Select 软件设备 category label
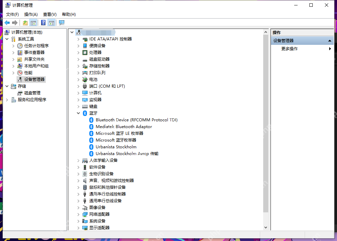Screen dimensions: 337x241 (97, 167)
